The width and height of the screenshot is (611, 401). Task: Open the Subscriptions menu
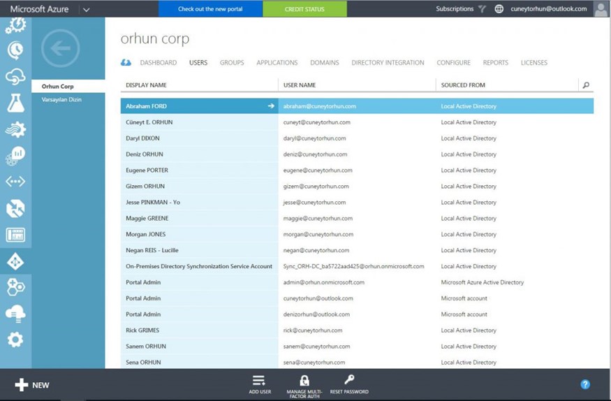(x=455, y=8)
